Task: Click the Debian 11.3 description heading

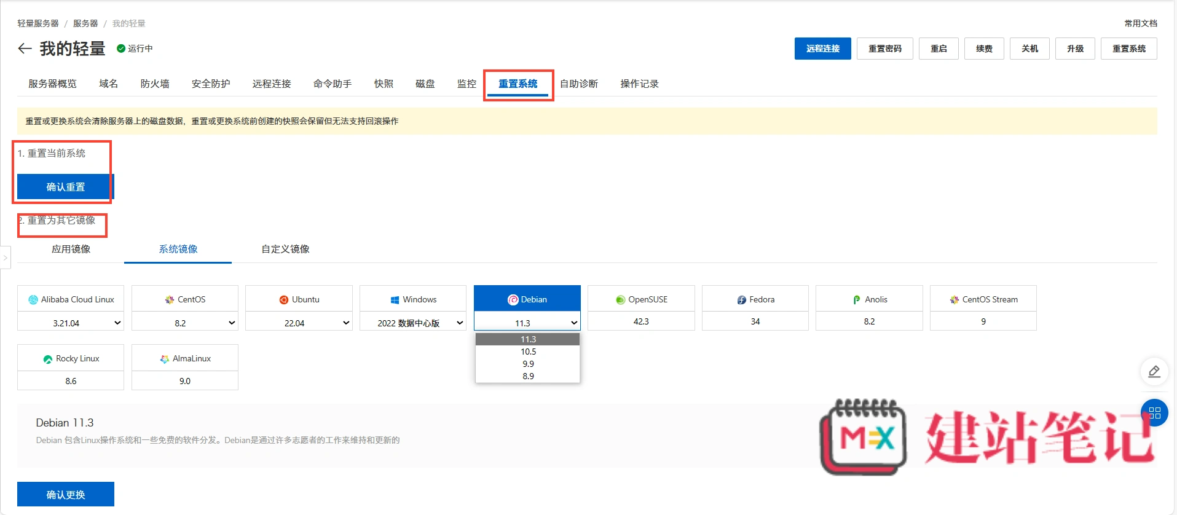Action: click(x=65, y=423)
